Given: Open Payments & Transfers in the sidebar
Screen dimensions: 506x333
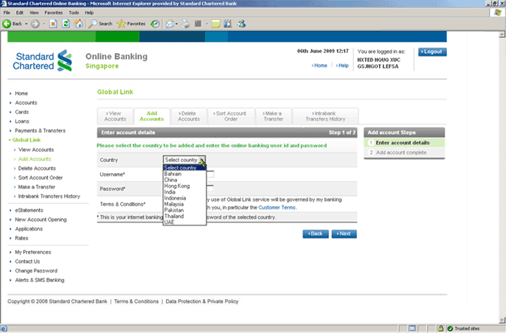Looking at the screenshot, I should pyautogui.click(x=40, y=130).
